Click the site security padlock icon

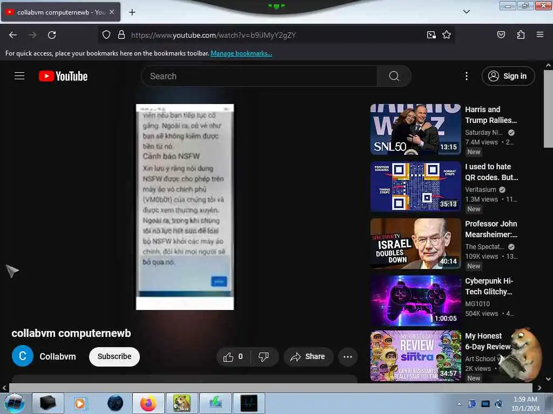[x=122, y=35]
